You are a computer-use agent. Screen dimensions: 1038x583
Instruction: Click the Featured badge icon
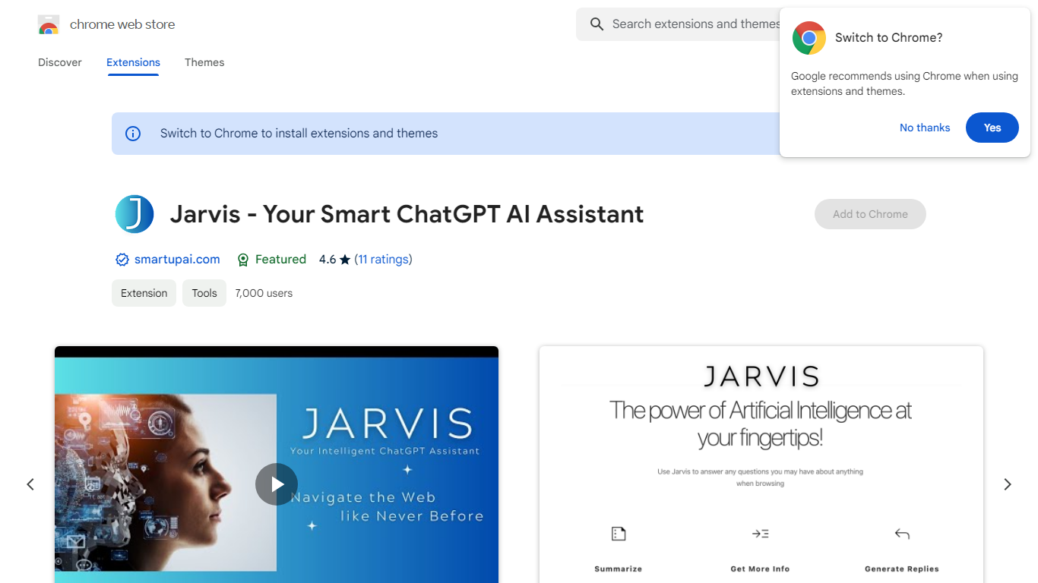[243, 260]
